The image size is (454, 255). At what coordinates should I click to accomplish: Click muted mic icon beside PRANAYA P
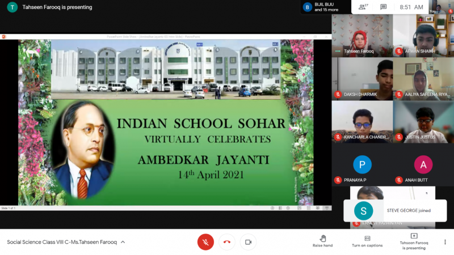tap(338, 180)
